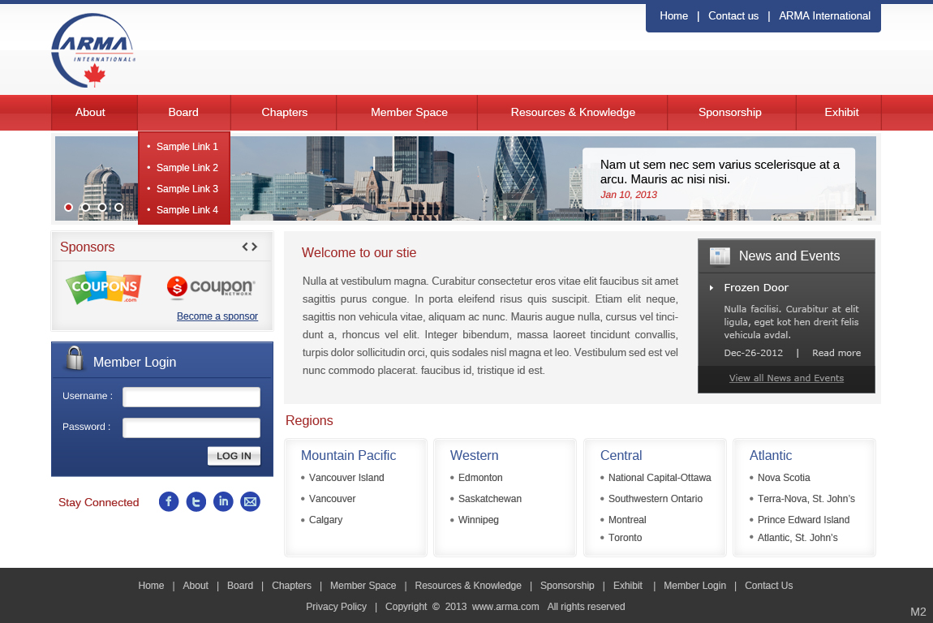Click footer Resources & Knowledge link
Viewport: 933px width, 623px height.
pyautogui.click(x=467, y=586)
